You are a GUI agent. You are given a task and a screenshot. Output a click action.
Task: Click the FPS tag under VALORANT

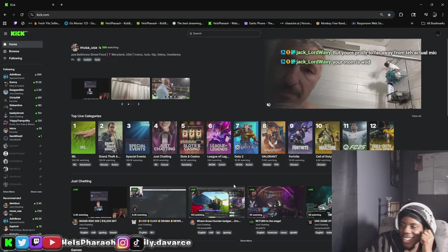(276, 164)
